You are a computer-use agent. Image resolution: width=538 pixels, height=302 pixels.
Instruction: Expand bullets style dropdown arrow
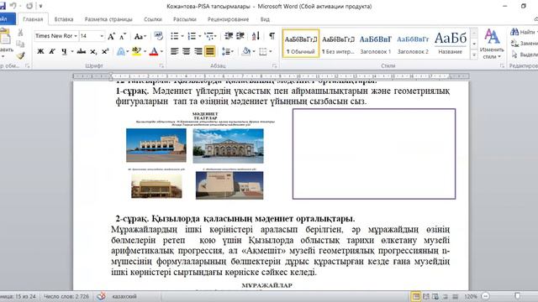click(x=182, y=36)
